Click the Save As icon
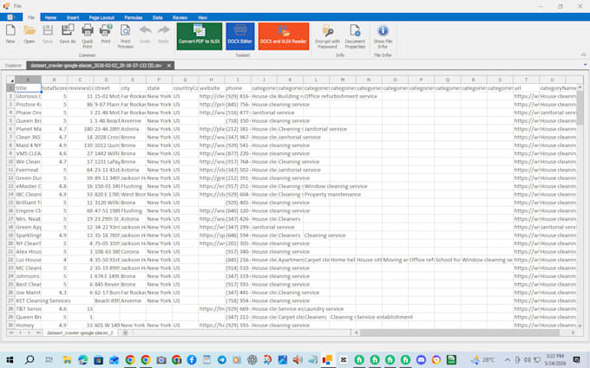 pyautogui.click(x=68, y=35)
